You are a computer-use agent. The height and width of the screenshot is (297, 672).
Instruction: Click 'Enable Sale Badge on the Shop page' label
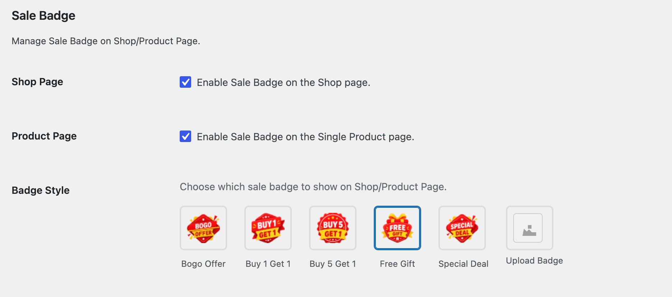click(x=284, y=83)
